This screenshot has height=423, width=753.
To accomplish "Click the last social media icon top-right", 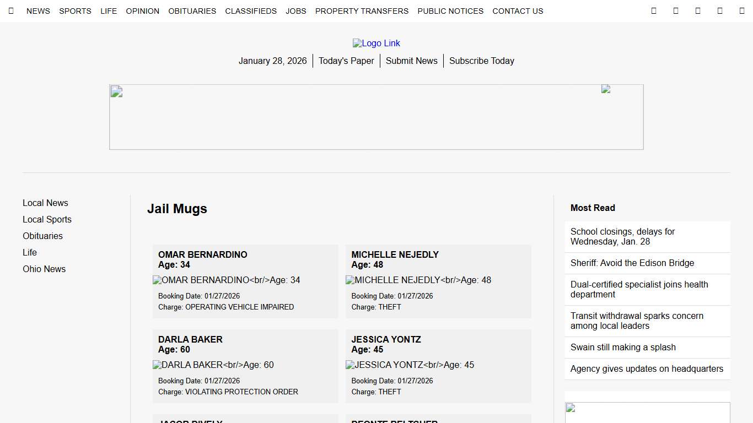I will tap(741, 10).
